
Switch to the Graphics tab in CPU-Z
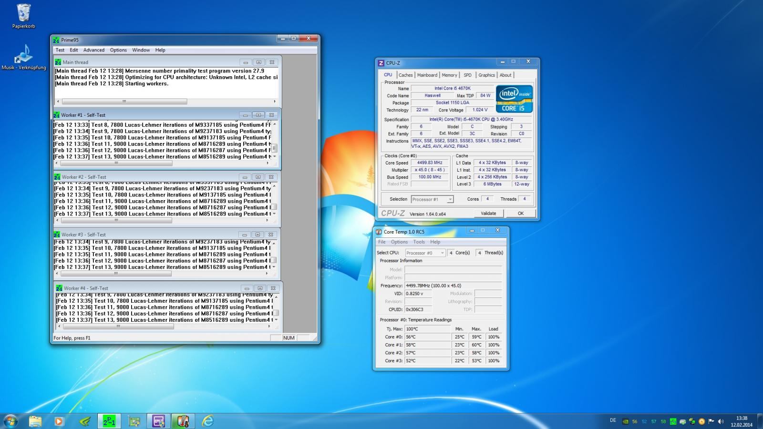pyautogui.click(x=486, y=75)
